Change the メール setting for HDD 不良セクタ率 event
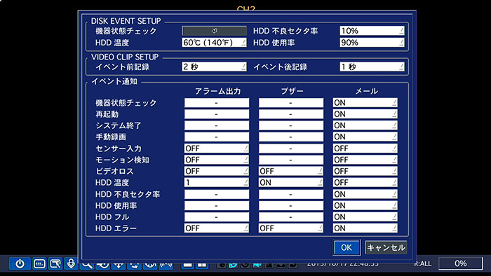491x276 pixels. pyautogui.click(x=365, y=194)
